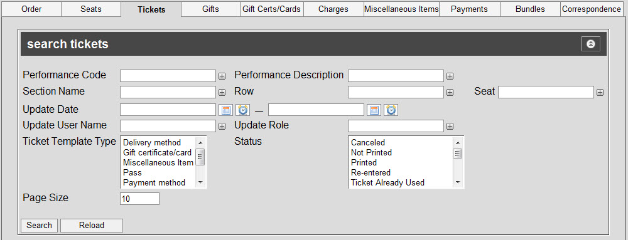Click plus icon beside Performance Code field
The height and width of the screenshot is (240, 628).
point(222,76)
